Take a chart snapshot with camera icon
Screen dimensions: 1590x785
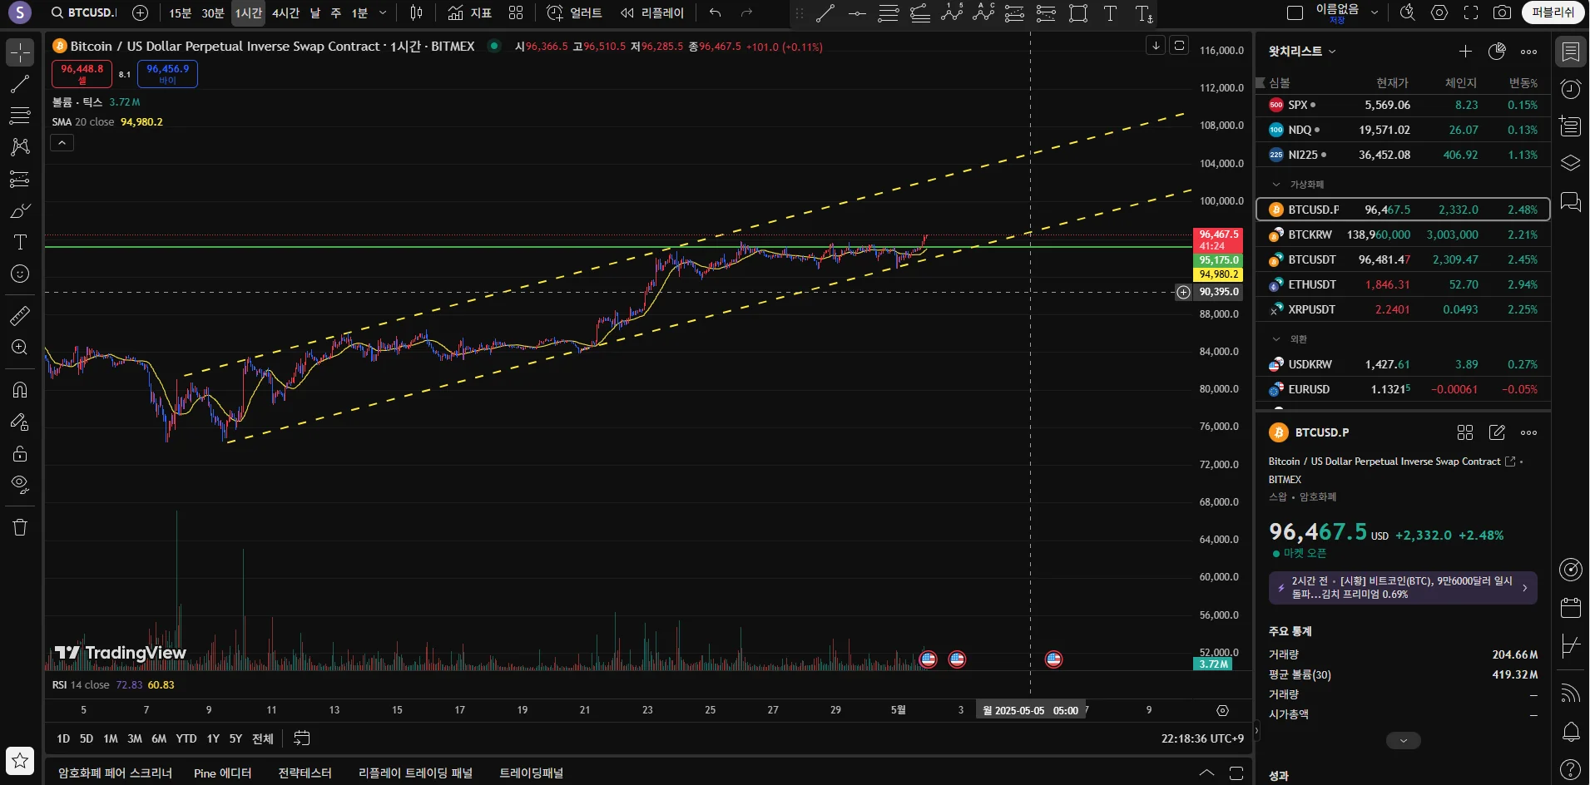(x=1502, y=12)
